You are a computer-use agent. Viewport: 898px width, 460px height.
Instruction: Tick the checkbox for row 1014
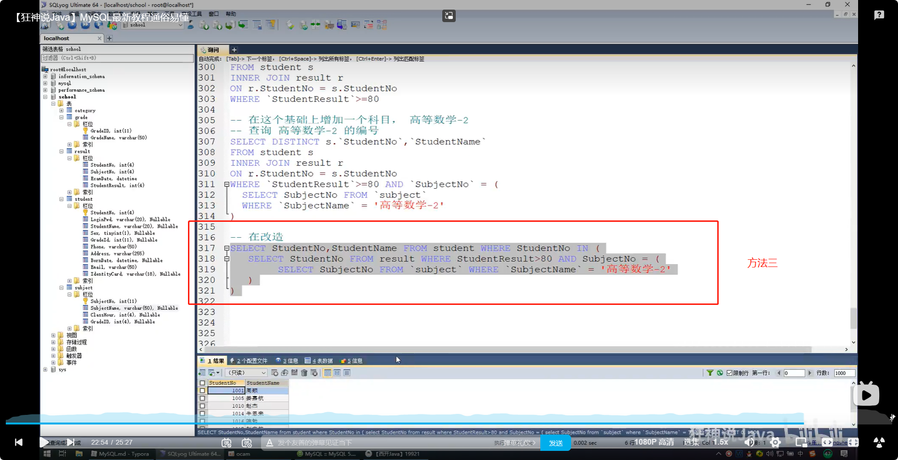tap(202, 413)
